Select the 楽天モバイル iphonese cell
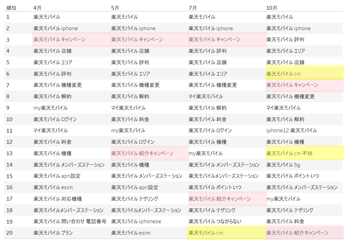This screenshot has height=243, width=347. [x=136, y=221]
